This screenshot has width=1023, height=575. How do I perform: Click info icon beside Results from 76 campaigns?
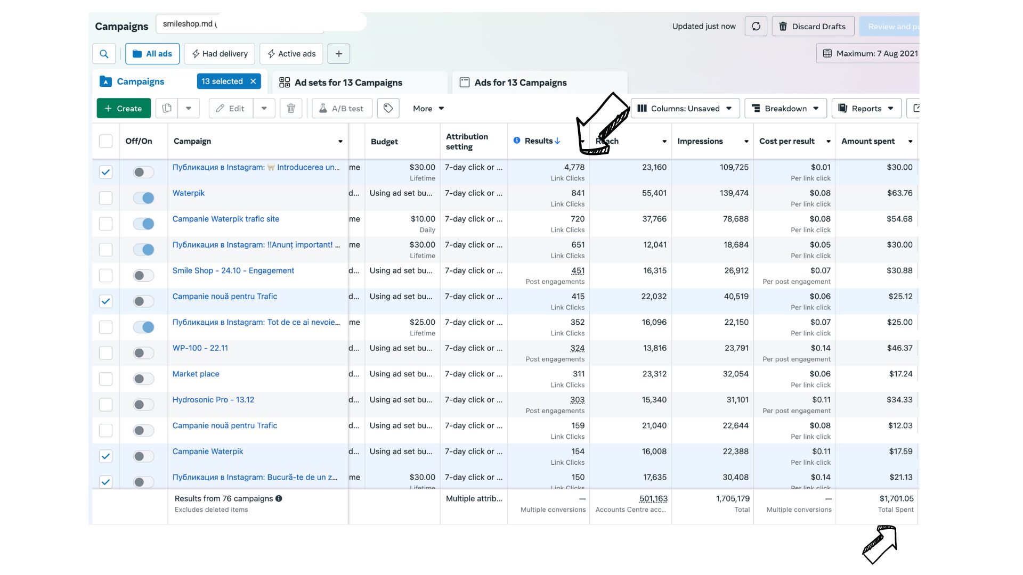click(279, 499)
